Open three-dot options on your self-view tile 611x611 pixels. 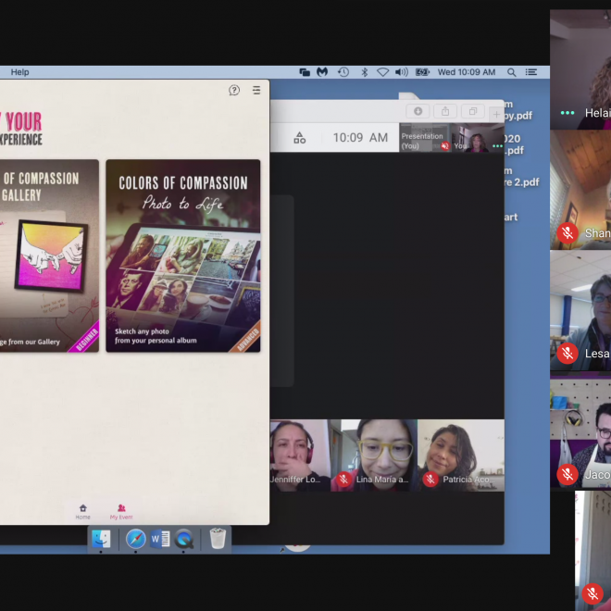(497, 145)
